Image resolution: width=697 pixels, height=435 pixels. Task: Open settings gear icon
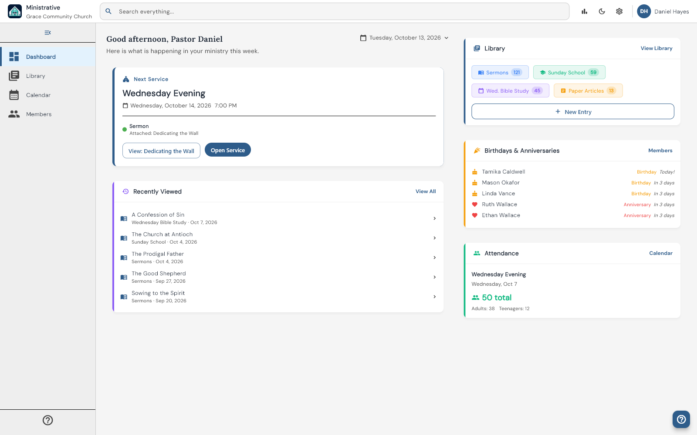(x=619, y=12)
